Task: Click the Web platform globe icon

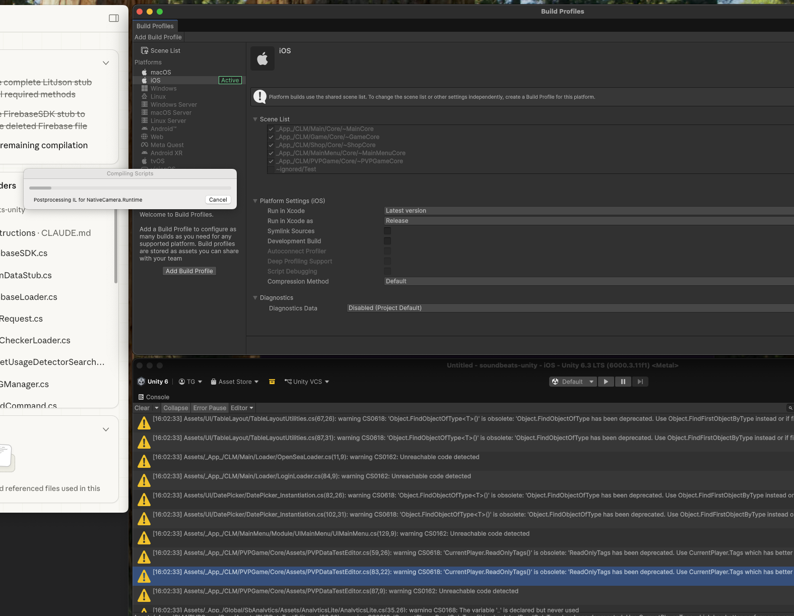Action: tap(145, 137)
